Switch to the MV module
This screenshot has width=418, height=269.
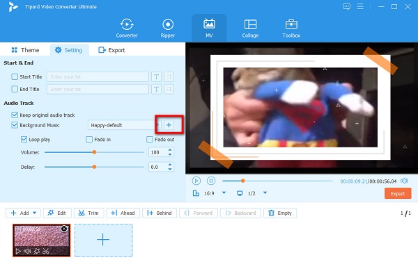tap(209, 28)
